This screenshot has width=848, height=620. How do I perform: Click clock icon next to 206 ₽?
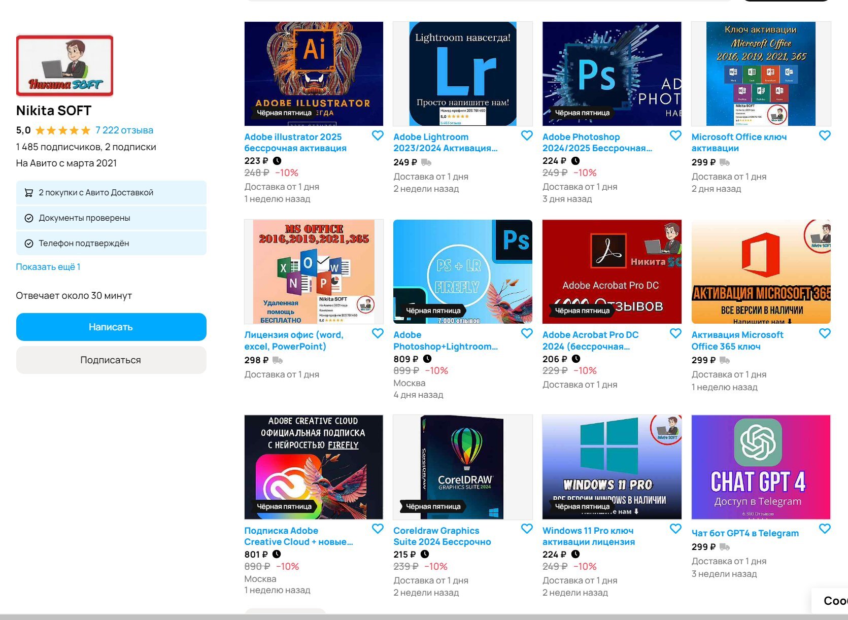pos(576,359)
